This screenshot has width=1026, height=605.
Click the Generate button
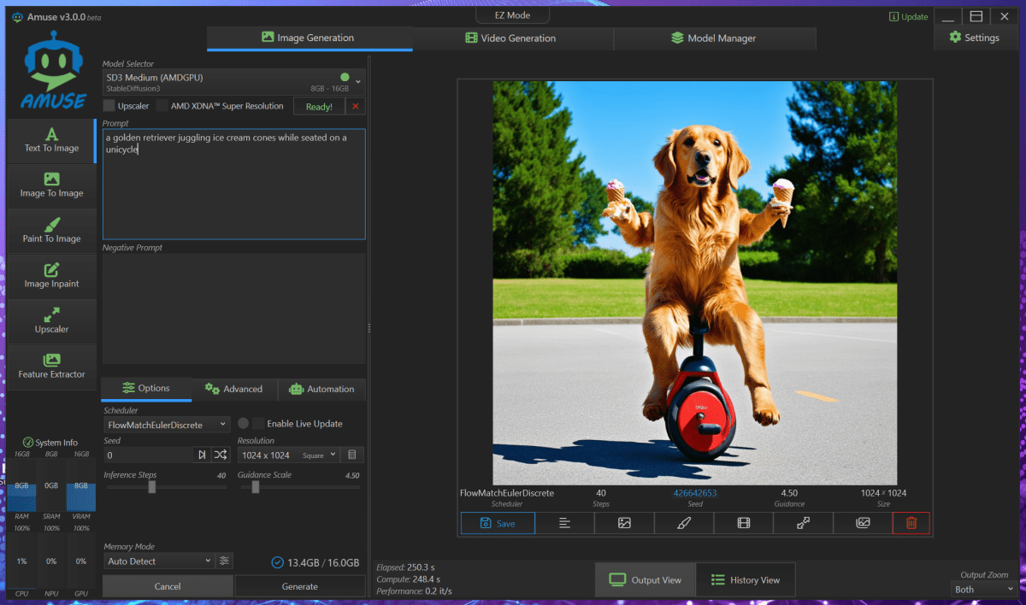click(299, 586)
